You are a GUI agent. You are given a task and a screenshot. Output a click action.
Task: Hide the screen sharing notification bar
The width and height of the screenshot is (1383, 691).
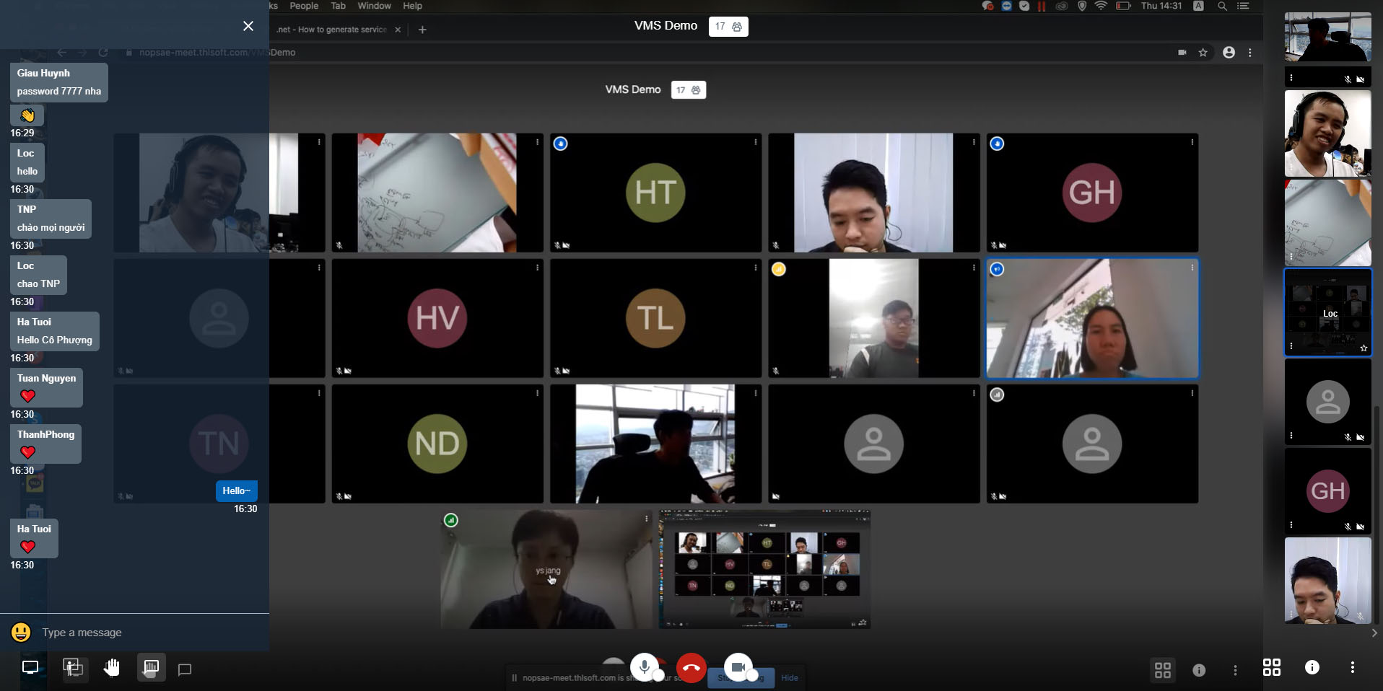[790, 678]
